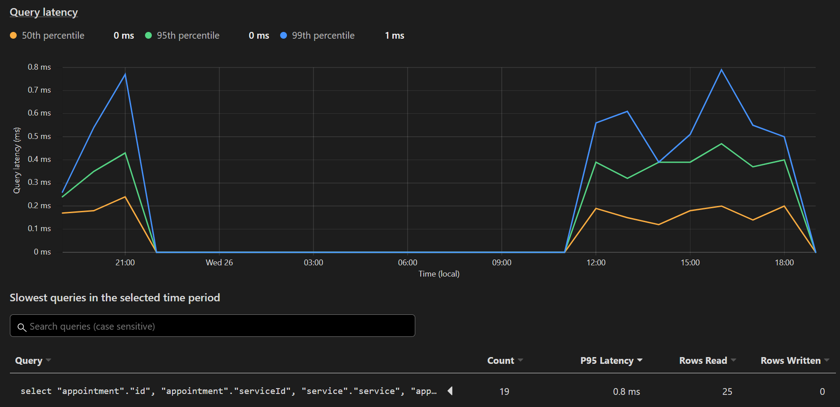Click the Rows Read column header

(703, 361)
